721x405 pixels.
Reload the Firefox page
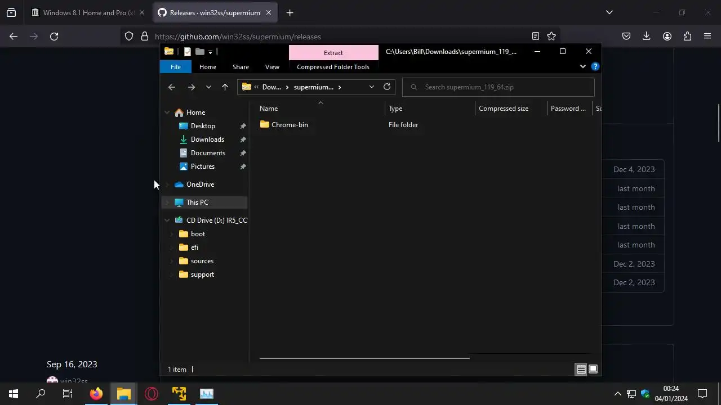54,37
